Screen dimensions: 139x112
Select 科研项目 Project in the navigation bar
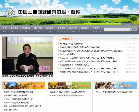(50, 29)
